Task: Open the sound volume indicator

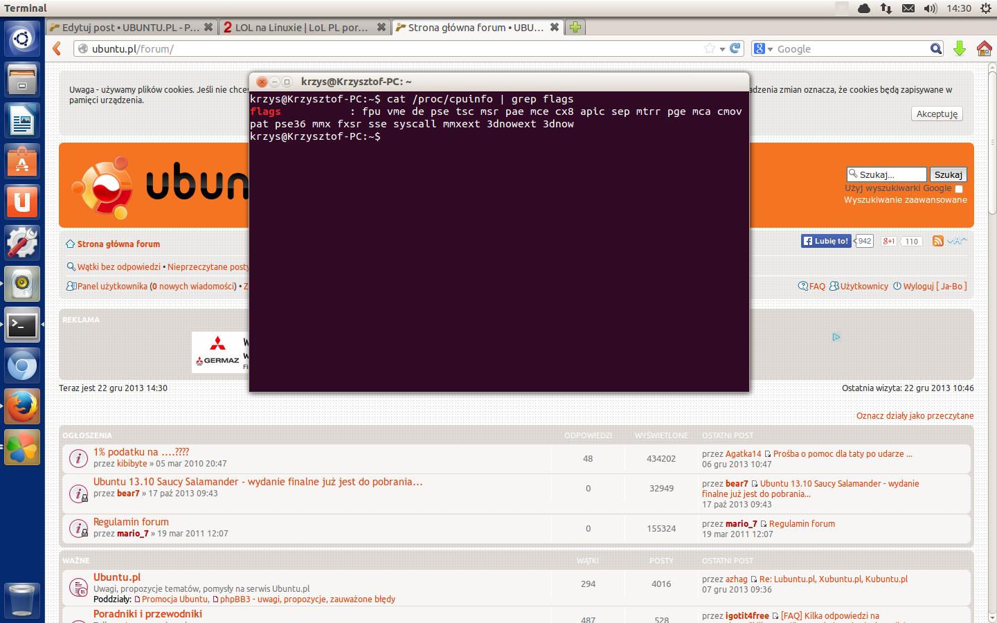Action: coord(931,8)
